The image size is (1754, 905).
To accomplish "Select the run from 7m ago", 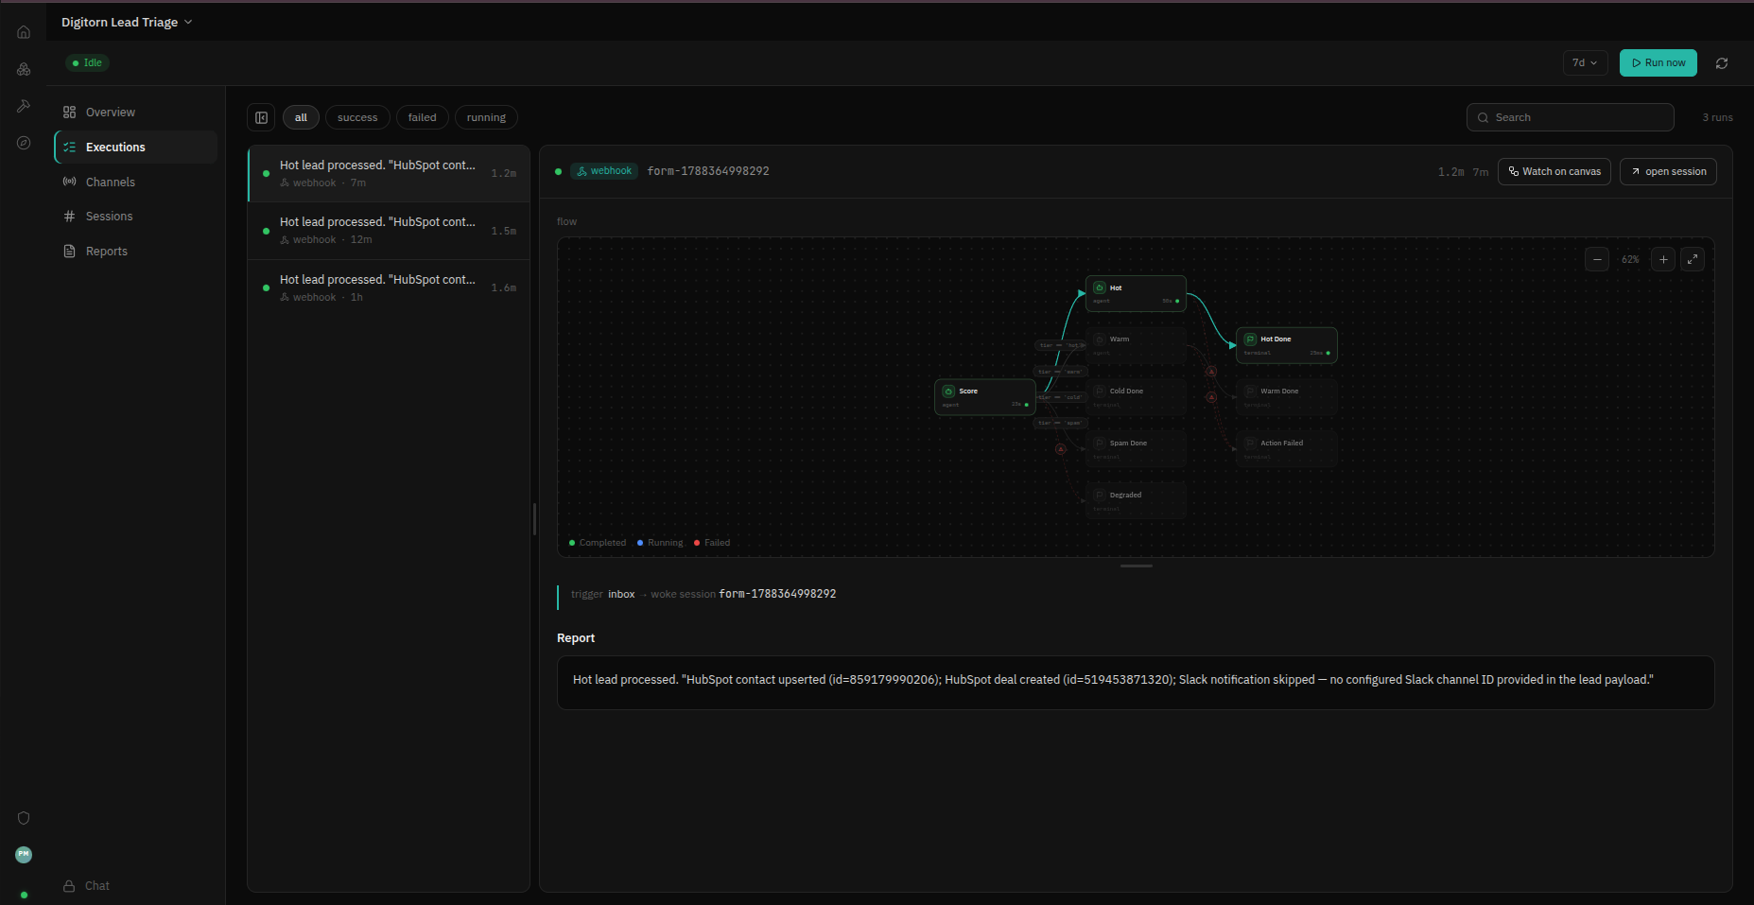I will [x=389, y=173].
